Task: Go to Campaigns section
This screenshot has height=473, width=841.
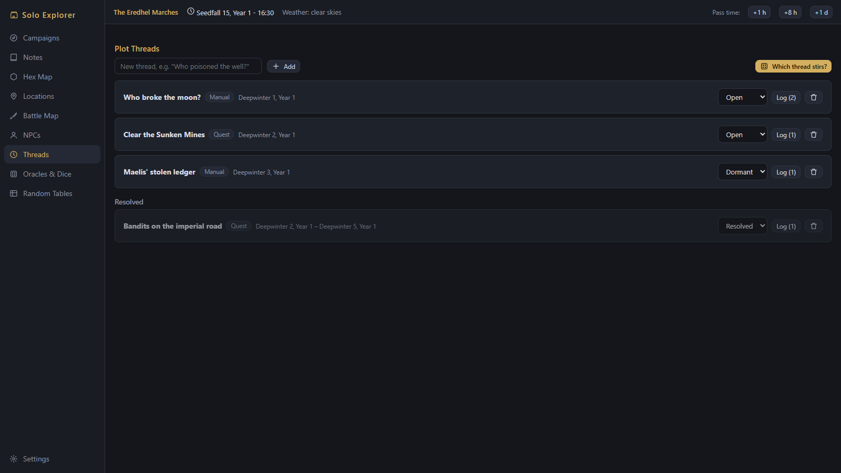Action: point(52,38)
